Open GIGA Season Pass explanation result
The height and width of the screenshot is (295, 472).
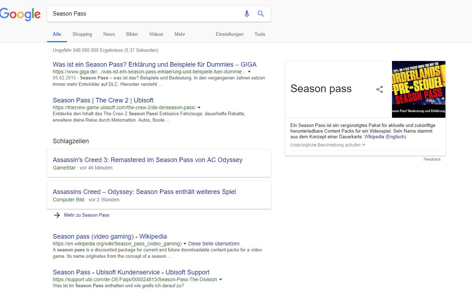click(155, 65)
